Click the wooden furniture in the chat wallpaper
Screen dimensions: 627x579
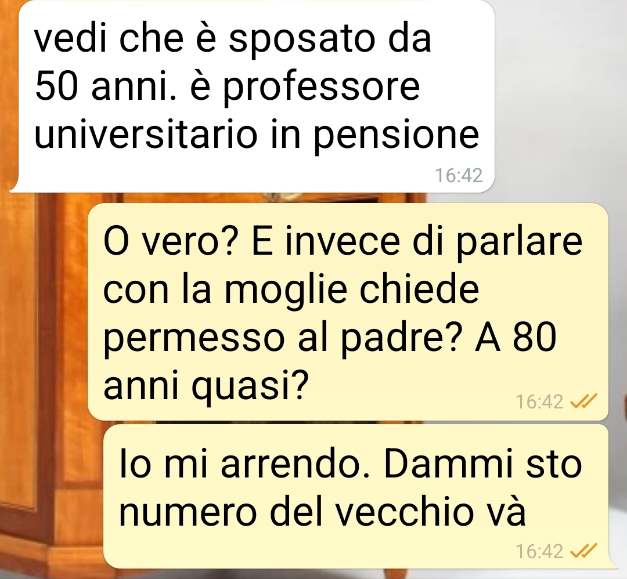point(44,360)
